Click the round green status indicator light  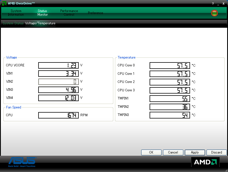point(214,13)
